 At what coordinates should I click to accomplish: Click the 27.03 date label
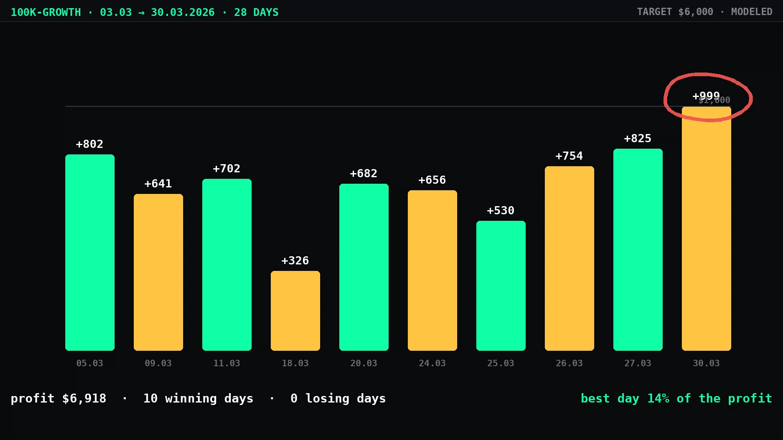[x=638, y=363]
